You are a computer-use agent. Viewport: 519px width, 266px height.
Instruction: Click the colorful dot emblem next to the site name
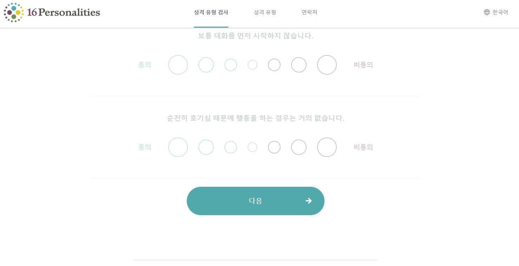(13, 13)
